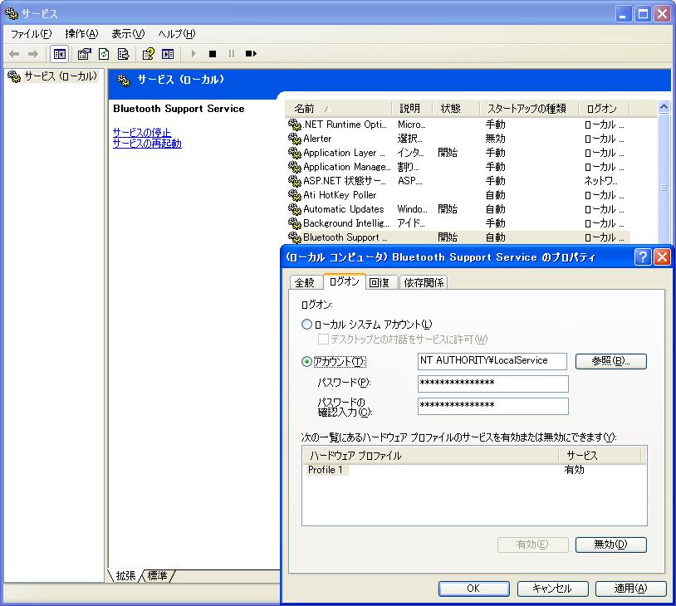This screenshot has height=606, width=676.
Task: Switch to the 拡張 tab at the bottom
Action: pos(125,576)
